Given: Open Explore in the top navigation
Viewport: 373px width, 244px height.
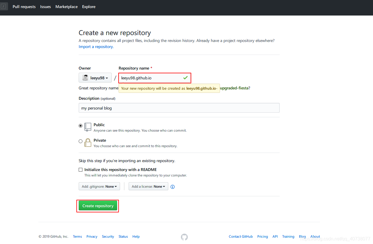Looking at the screenshot, I should (89, 7).
